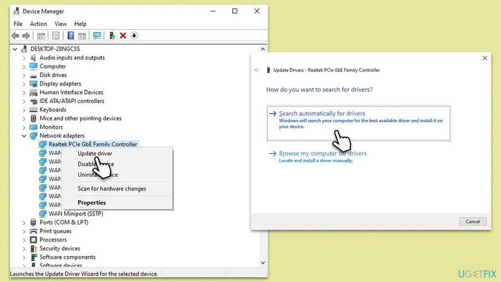
Task: Click scroll up arrow in device tree
Action: pos(263,49)
